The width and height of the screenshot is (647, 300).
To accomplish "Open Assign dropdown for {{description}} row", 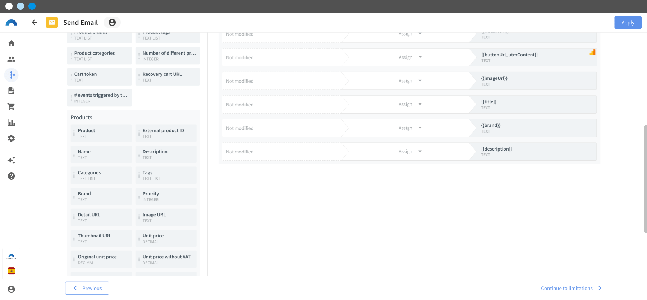I will point(410,152).
